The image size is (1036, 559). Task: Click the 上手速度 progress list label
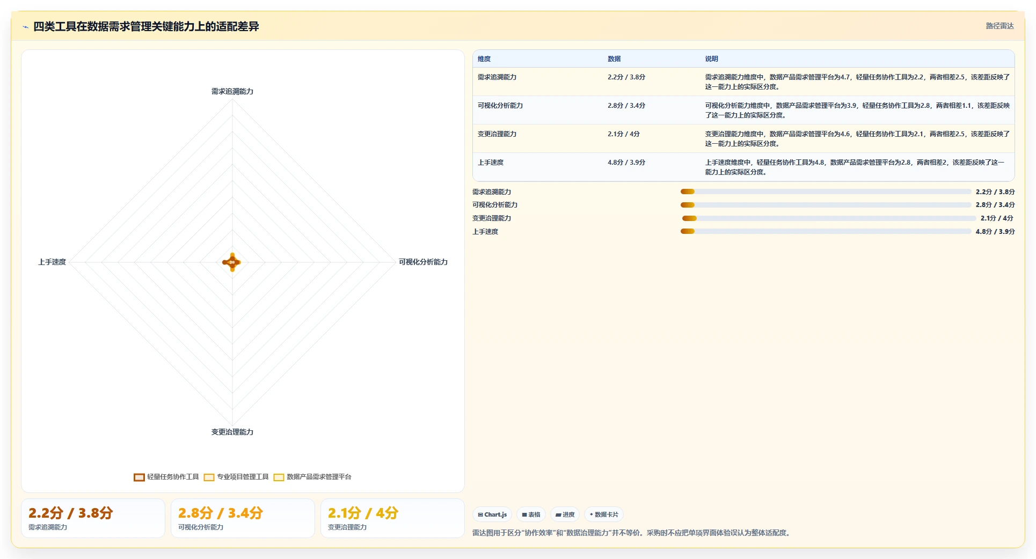[x=485, y=232]
